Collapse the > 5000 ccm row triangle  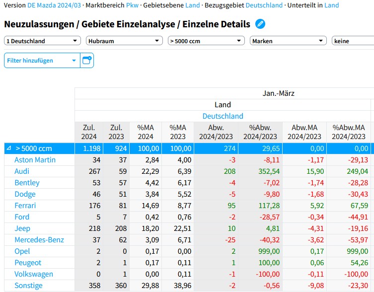tap(9, 148)
